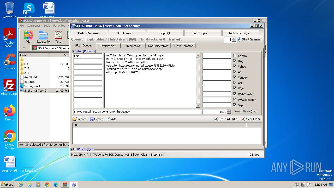
Task: Open WinRAR Commands menu
Action: tap(34, 26)
